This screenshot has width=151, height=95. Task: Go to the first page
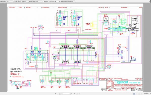[56, 94]
